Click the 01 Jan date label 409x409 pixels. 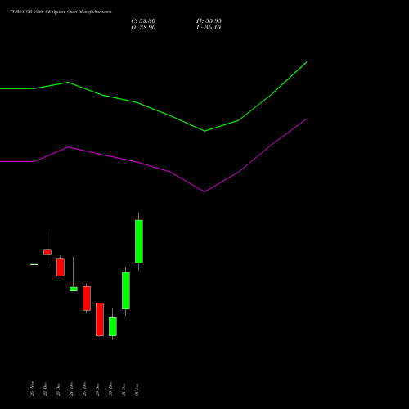[137, 389]
